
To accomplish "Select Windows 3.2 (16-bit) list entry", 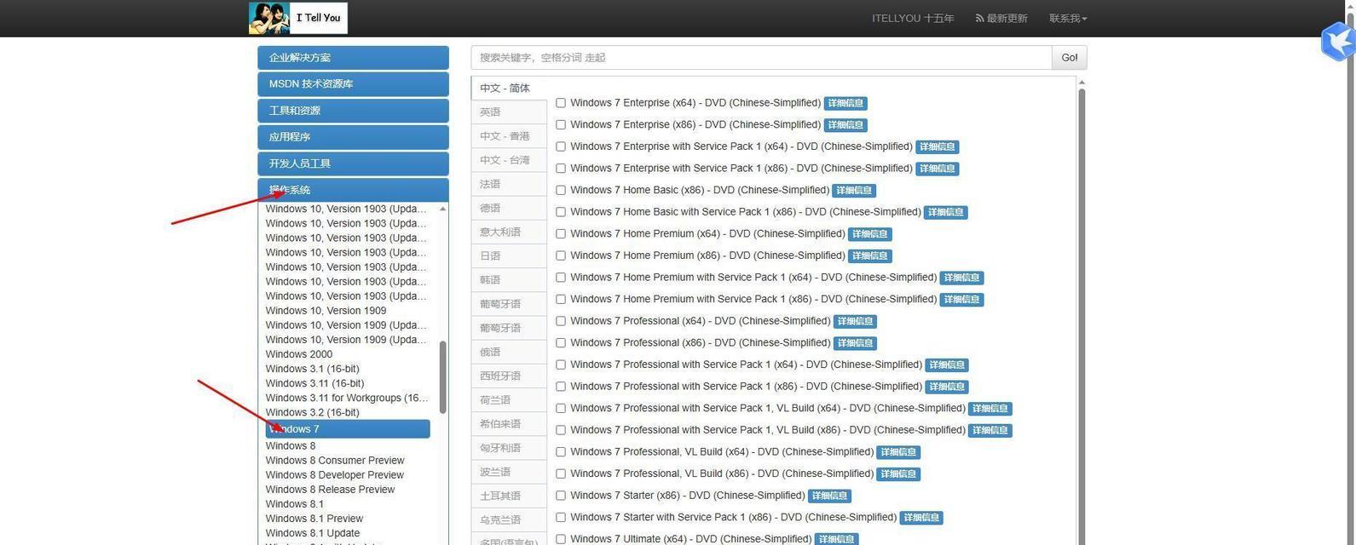I will click(313, 412).
